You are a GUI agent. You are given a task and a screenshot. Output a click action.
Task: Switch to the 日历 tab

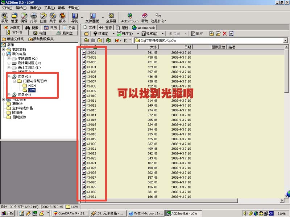pos(51,28)
